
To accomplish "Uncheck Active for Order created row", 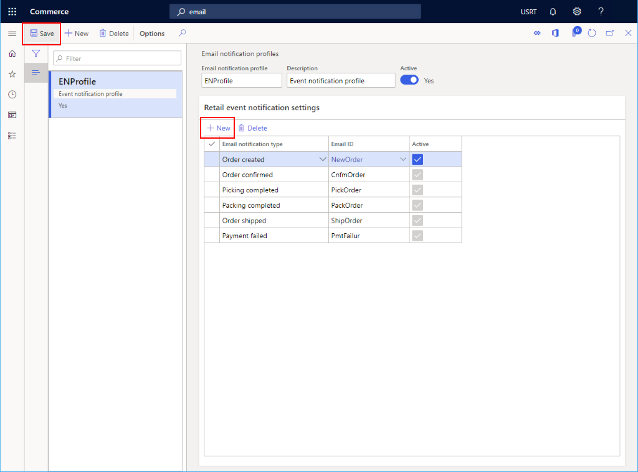I will pos(417,159).
